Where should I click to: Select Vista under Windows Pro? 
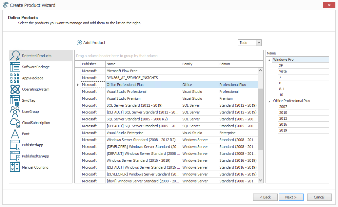pos(303,72)
